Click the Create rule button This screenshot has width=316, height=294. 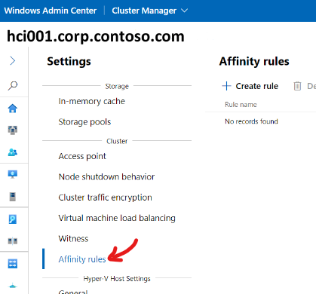pyautogui.click(x=250, y=86)
